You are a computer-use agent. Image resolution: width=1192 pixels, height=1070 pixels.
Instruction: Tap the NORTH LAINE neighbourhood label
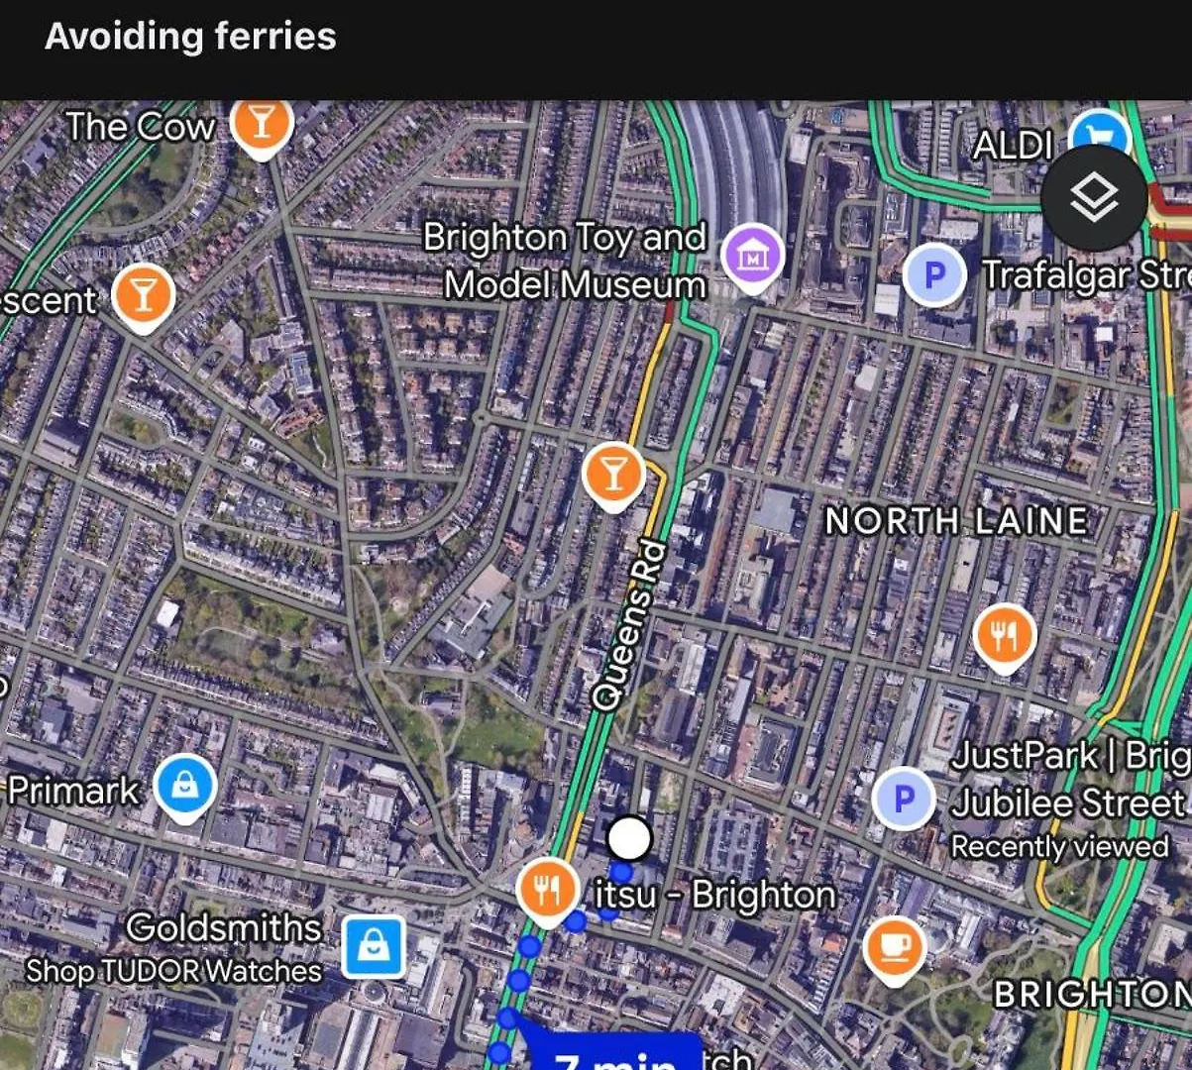957,520
